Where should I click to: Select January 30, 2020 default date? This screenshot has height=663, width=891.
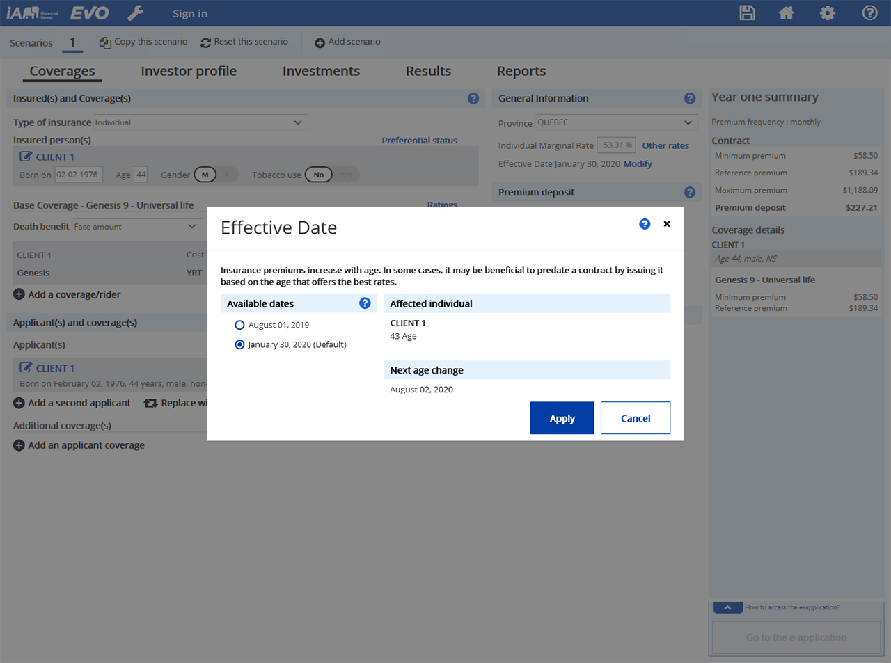click(240, 344)
